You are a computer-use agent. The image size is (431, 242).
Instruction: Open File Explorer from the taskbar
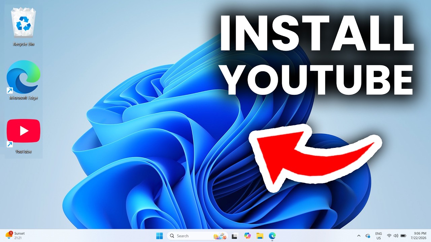[x=260, y=236]
